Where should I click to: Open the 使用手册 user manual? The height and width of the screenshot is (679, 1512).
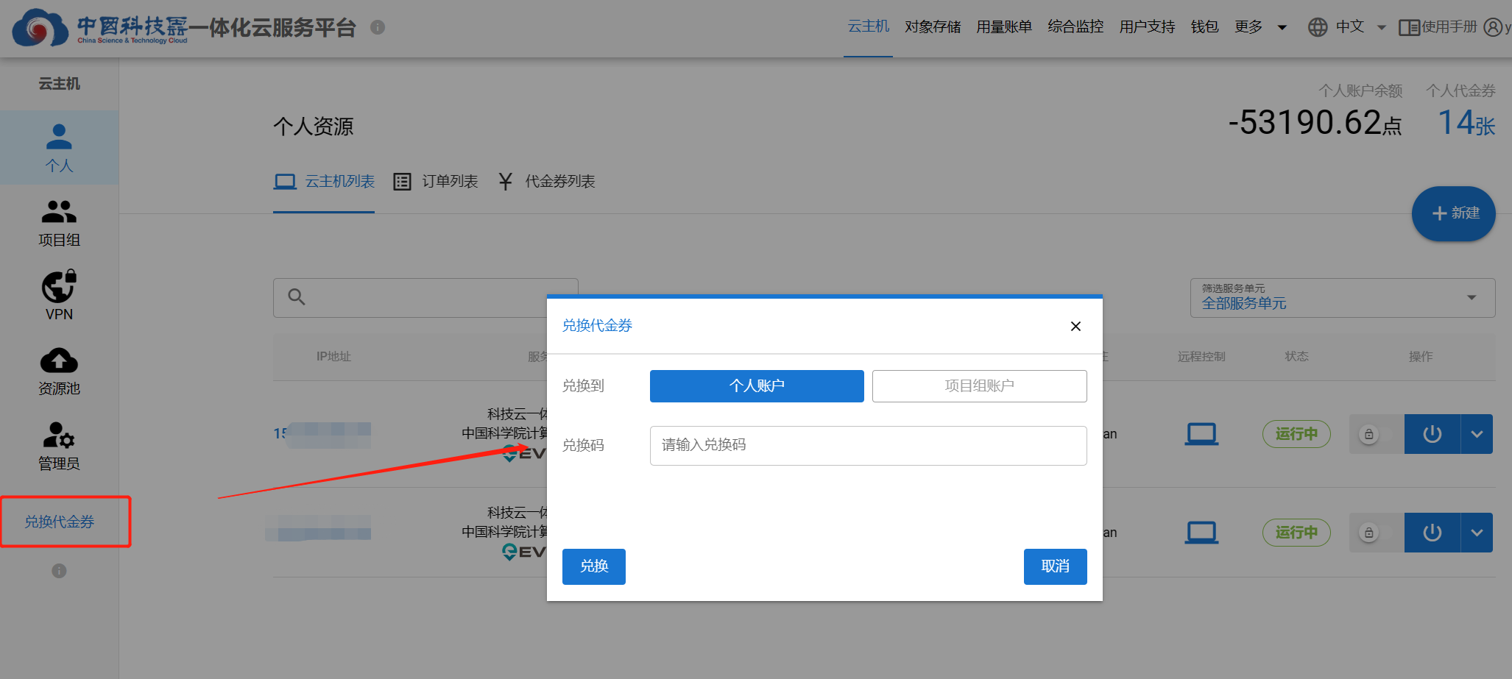coord(1438,27)
